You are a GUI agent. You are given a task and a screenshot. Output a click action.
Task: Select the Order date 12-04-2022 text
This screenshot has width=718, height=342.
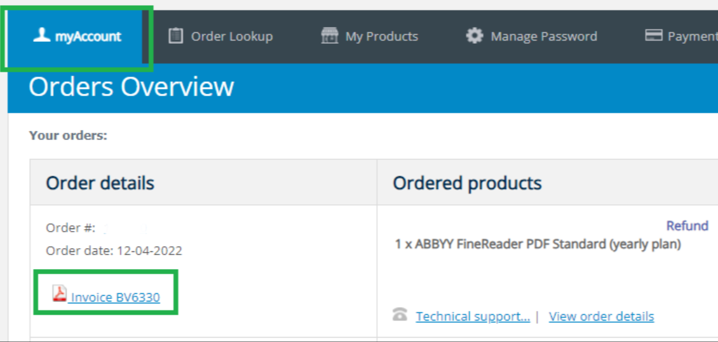coord(114,251)
